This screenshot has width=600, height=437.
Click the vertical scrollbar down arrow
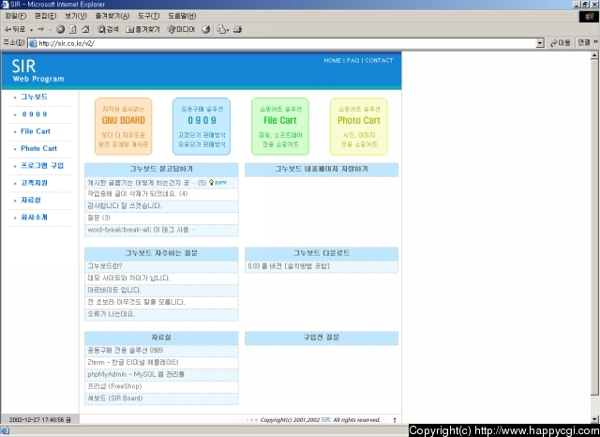pos(594,419)
